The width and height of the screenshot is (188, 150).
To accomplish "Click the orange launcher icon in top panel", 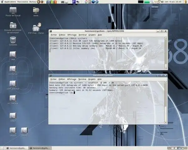I will pyautogui.click(x=55, y=2).
